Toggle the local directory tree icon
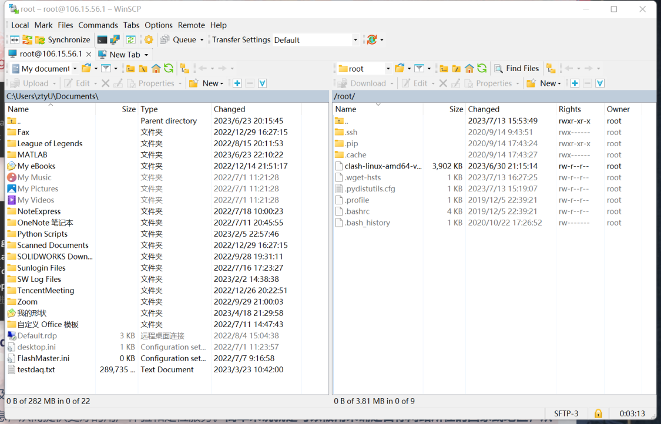 coord(184,68)
